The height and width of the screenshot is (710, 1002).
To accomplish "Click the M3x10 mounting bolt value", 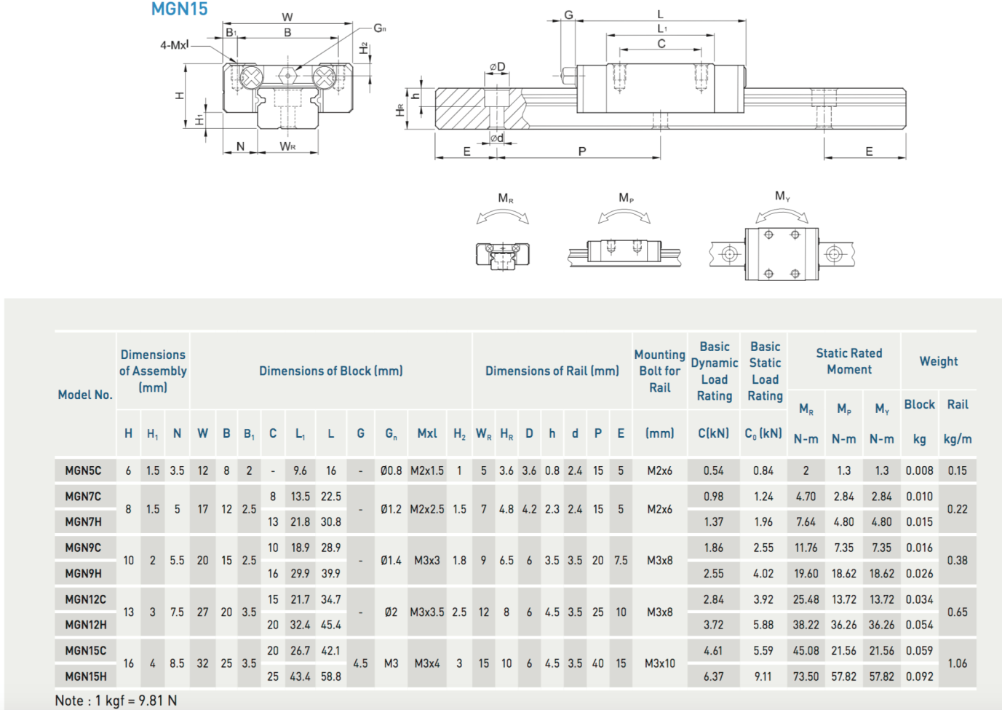I will coord(660,663).
